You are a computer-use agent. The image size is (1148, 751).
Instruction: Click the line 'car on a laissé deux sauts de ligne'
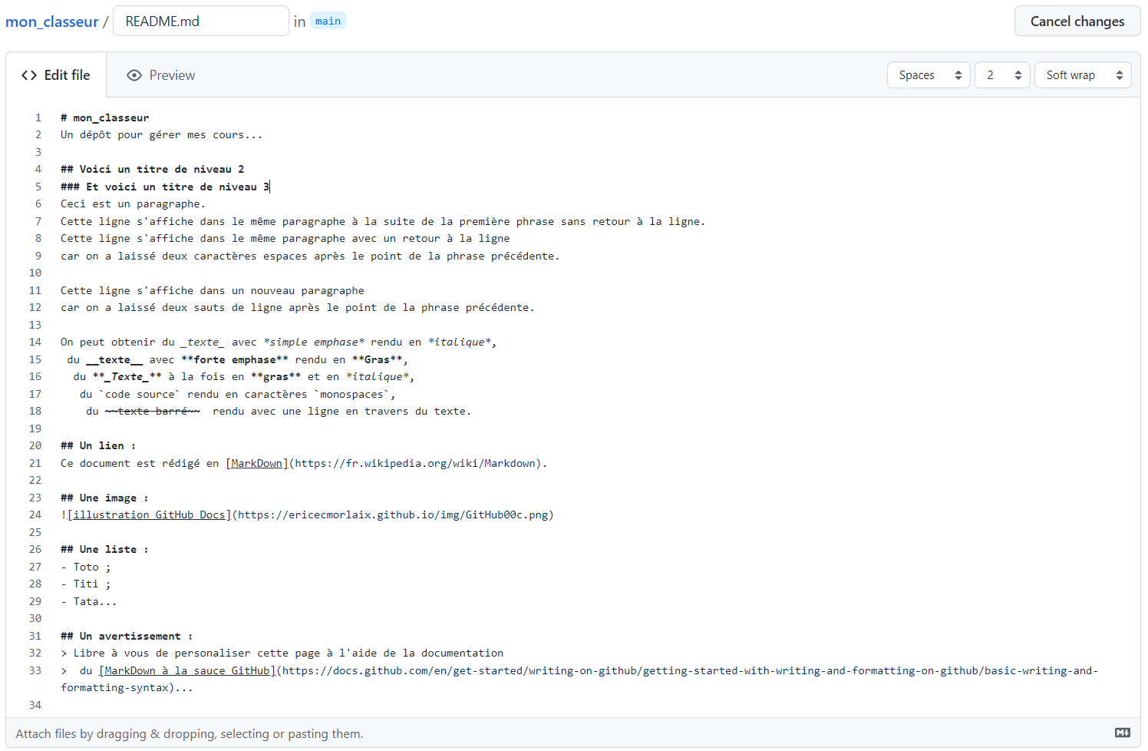point(297,307)
